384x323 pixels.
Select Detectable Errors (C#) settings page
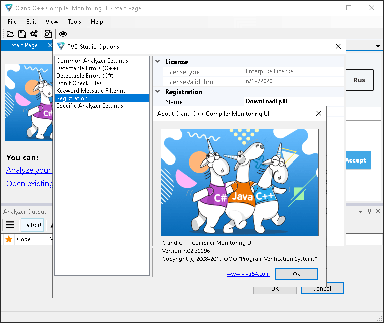[x=85, y=76]
